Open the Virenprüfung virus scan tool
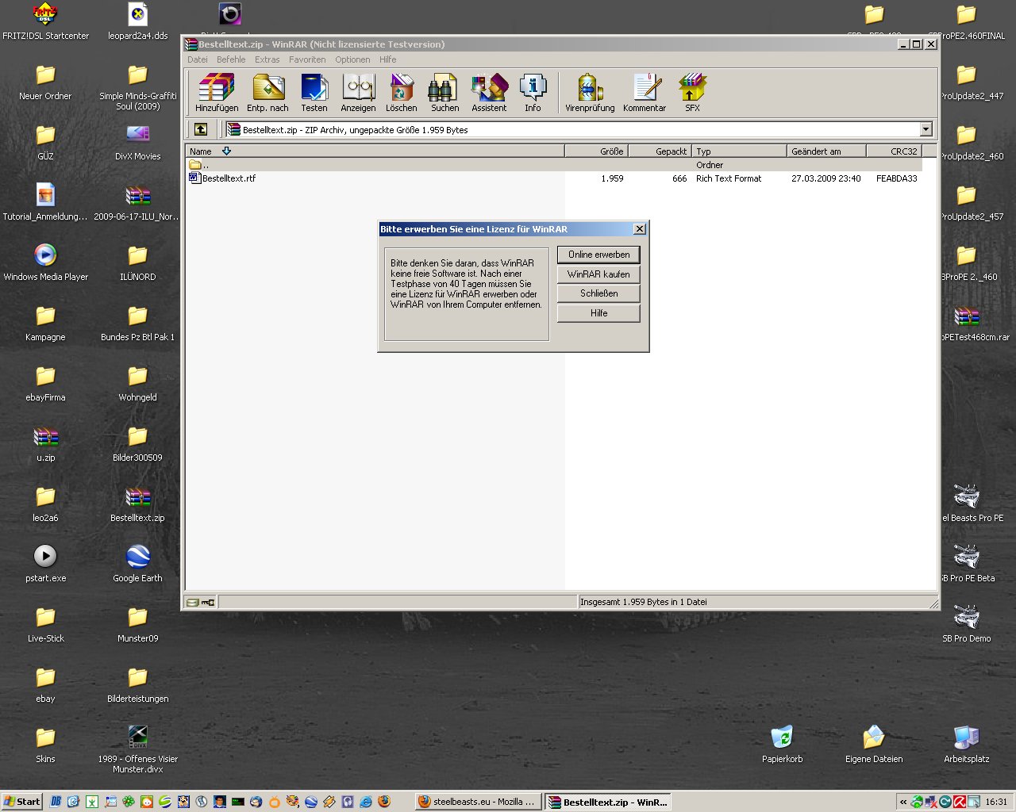The width and height of the screenshot is (1016, 812). tap(590, 92)
